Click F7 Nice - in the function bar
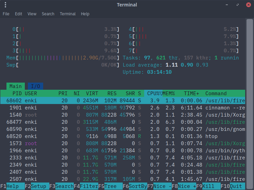 click(x=159, y=186)
